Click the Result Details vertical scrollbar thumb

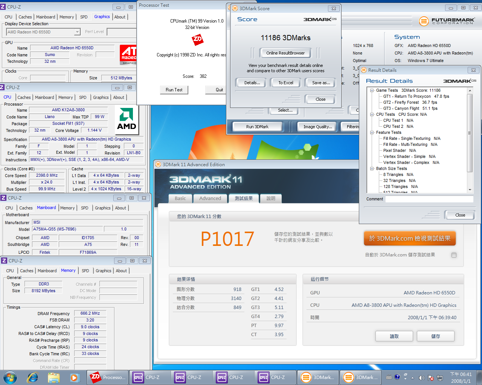point(470,133)
